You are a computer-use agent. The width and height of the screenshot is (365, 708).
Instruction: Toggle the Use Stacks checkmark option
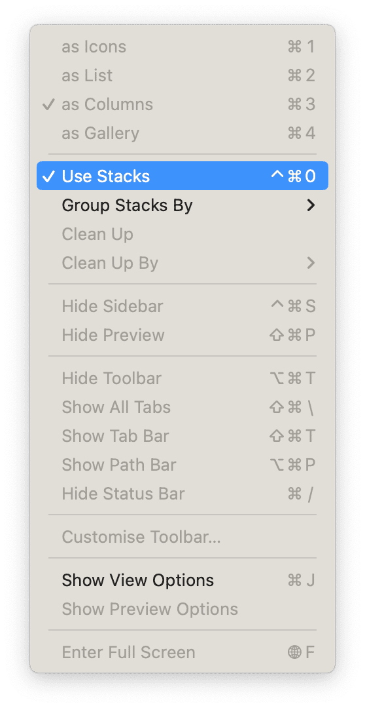pos(182,176)
